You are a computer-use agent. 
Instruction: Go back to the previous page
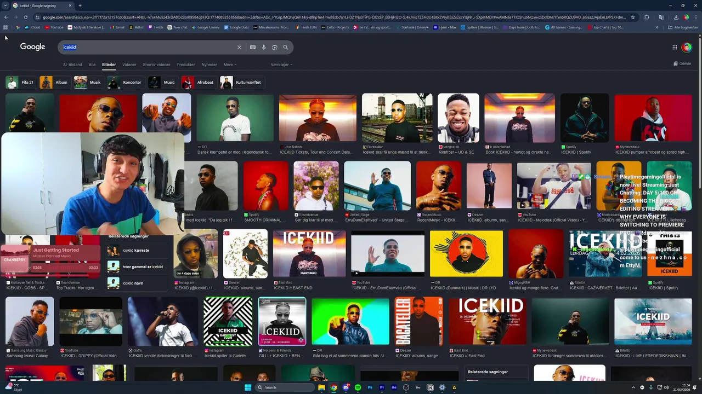tap(7, 17)
